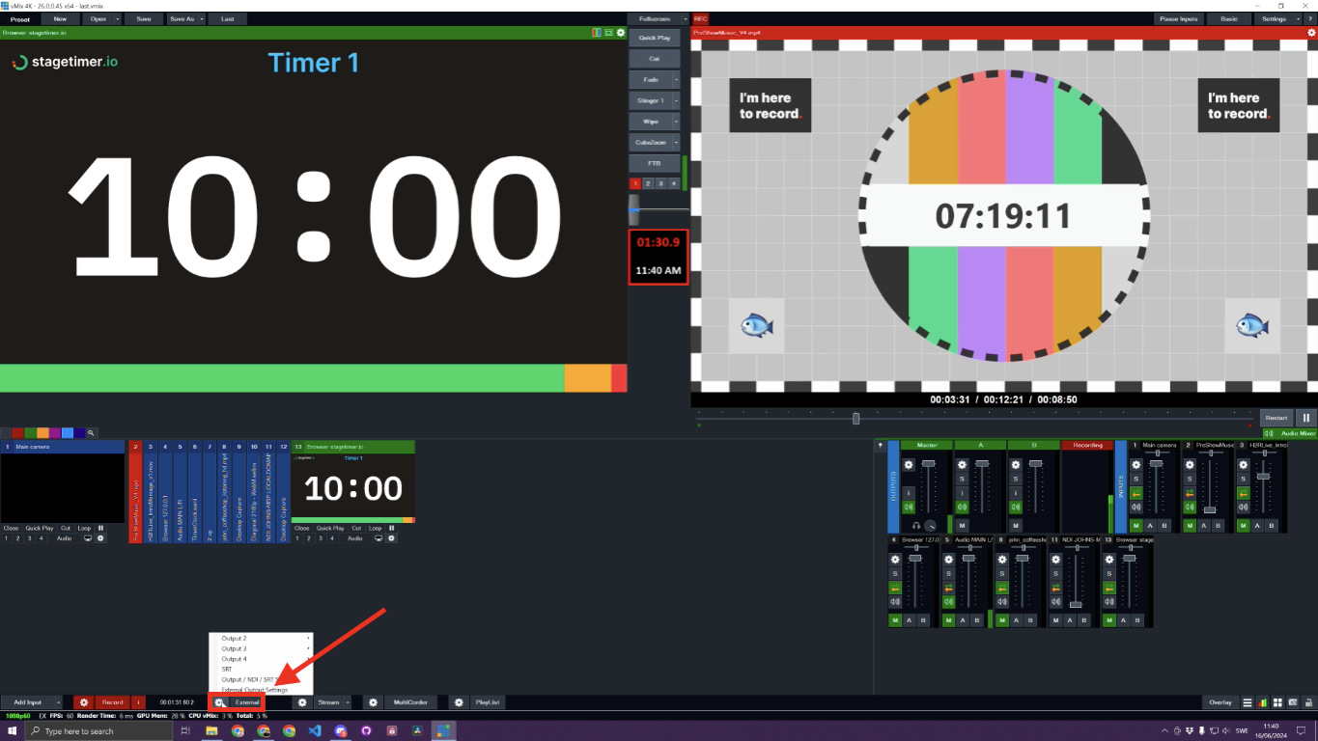This screenshot has width=1318, height=741.
Task: Expand the Stinger 1 transition dropdown
Action: 676,100
